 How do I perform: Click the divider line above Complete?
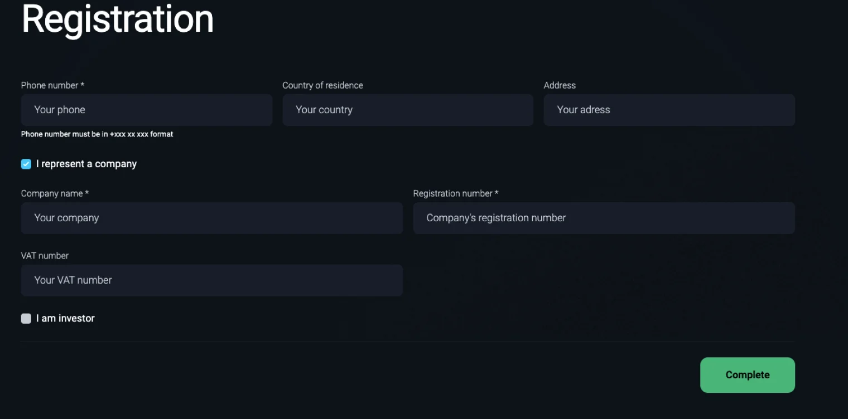(408, 342)
